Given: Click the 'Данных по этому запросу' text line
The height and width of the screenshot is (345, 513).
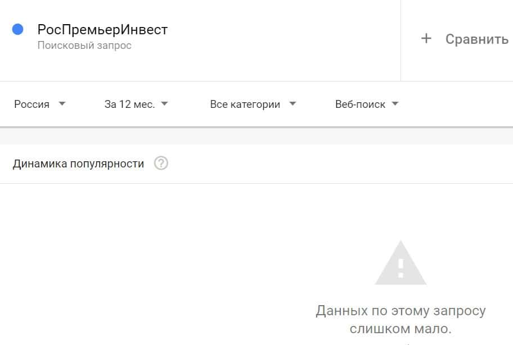Looking at the screenshot, I should pyautogui.click(x=400, y=311).
